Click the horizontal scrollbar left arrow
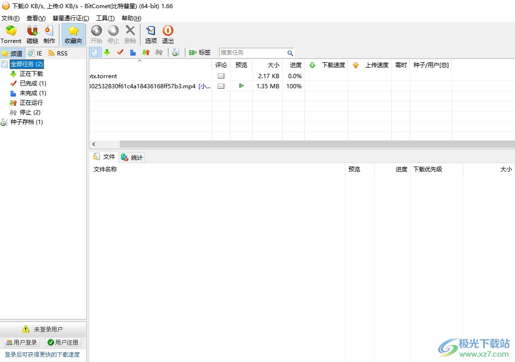The width and height of the screenshot is (515, 362). [94, 144]
